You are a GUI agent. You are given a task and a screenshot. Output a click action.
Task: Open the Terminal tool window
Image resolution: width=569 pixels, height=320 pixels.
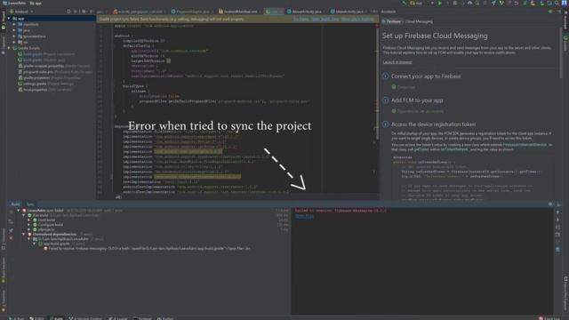tap(142, 318)
